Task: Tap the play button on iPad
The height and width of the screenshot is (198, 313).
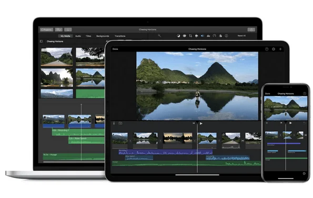Action: 201,123
